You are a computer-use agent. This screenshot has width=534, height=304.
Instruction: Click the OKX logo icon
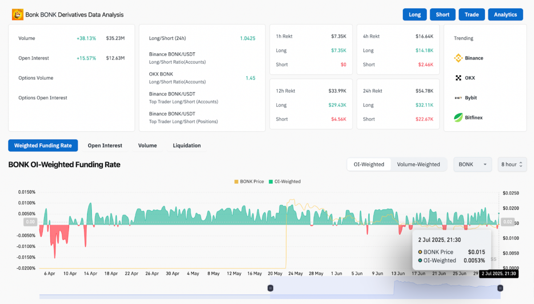point(458,78)
